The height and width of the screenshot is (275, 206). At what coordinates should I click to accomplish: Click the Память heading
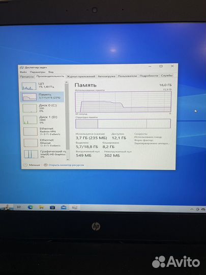tap(85, 85)
